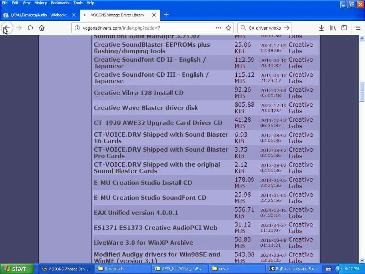Image resolution: width=365 pixels, height=274 pixels.
Task: Open the Bookmarks menu
Action: coord(60,3)
